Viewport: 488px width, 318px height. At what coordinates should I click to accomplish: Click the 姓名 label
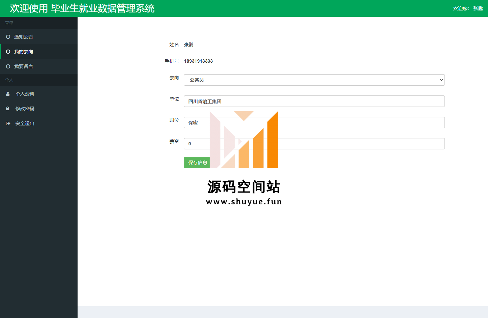(174, 45)
